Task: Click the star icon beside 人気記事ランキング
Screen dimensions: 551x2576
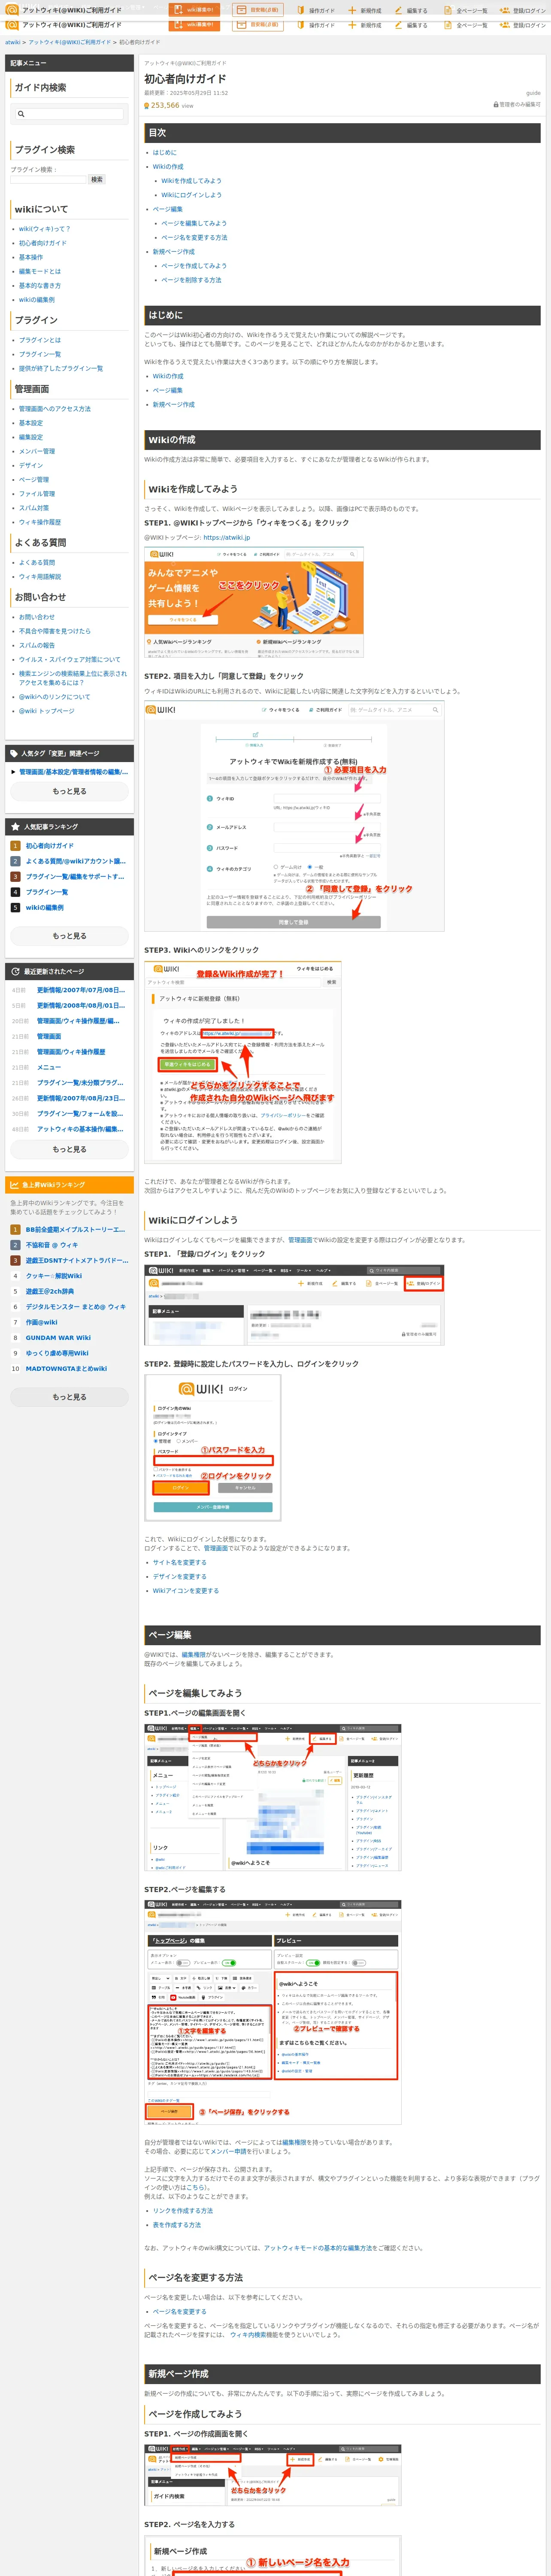Action: [15, 827]
